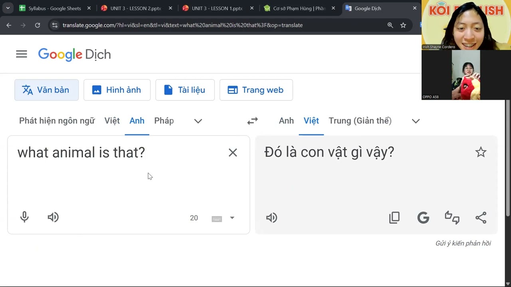
Task: Open the tab search dropdown arrow
Action: [x=8, y=8]
